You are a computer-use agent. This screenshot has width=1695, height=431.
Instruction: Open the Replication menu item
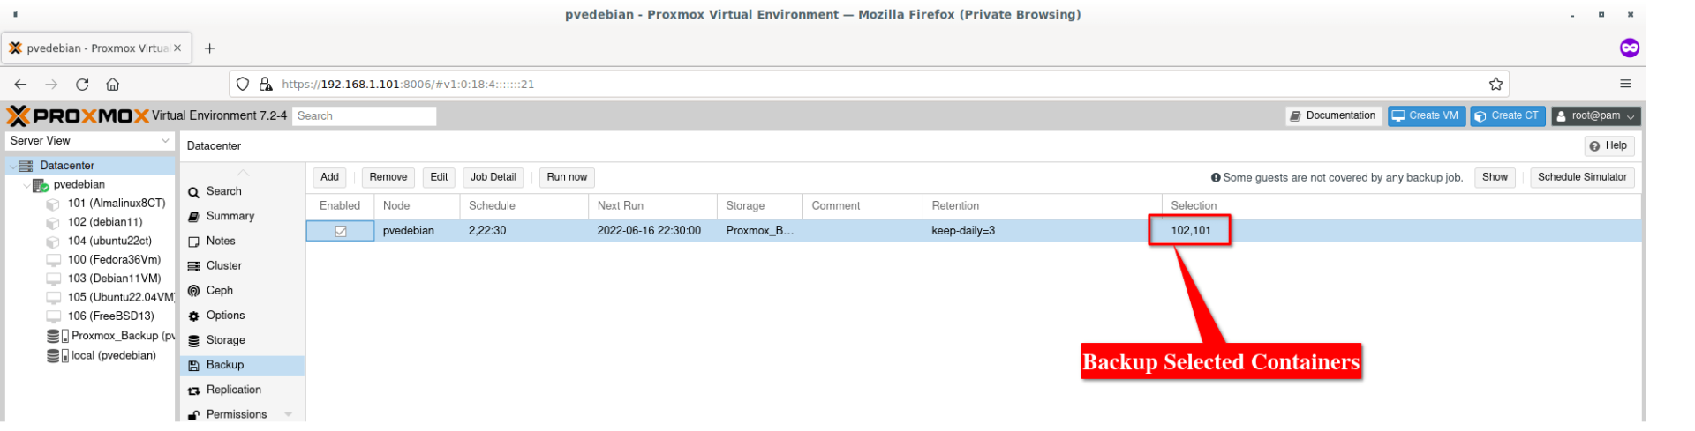pyautogui.click(x=233, y=390)
